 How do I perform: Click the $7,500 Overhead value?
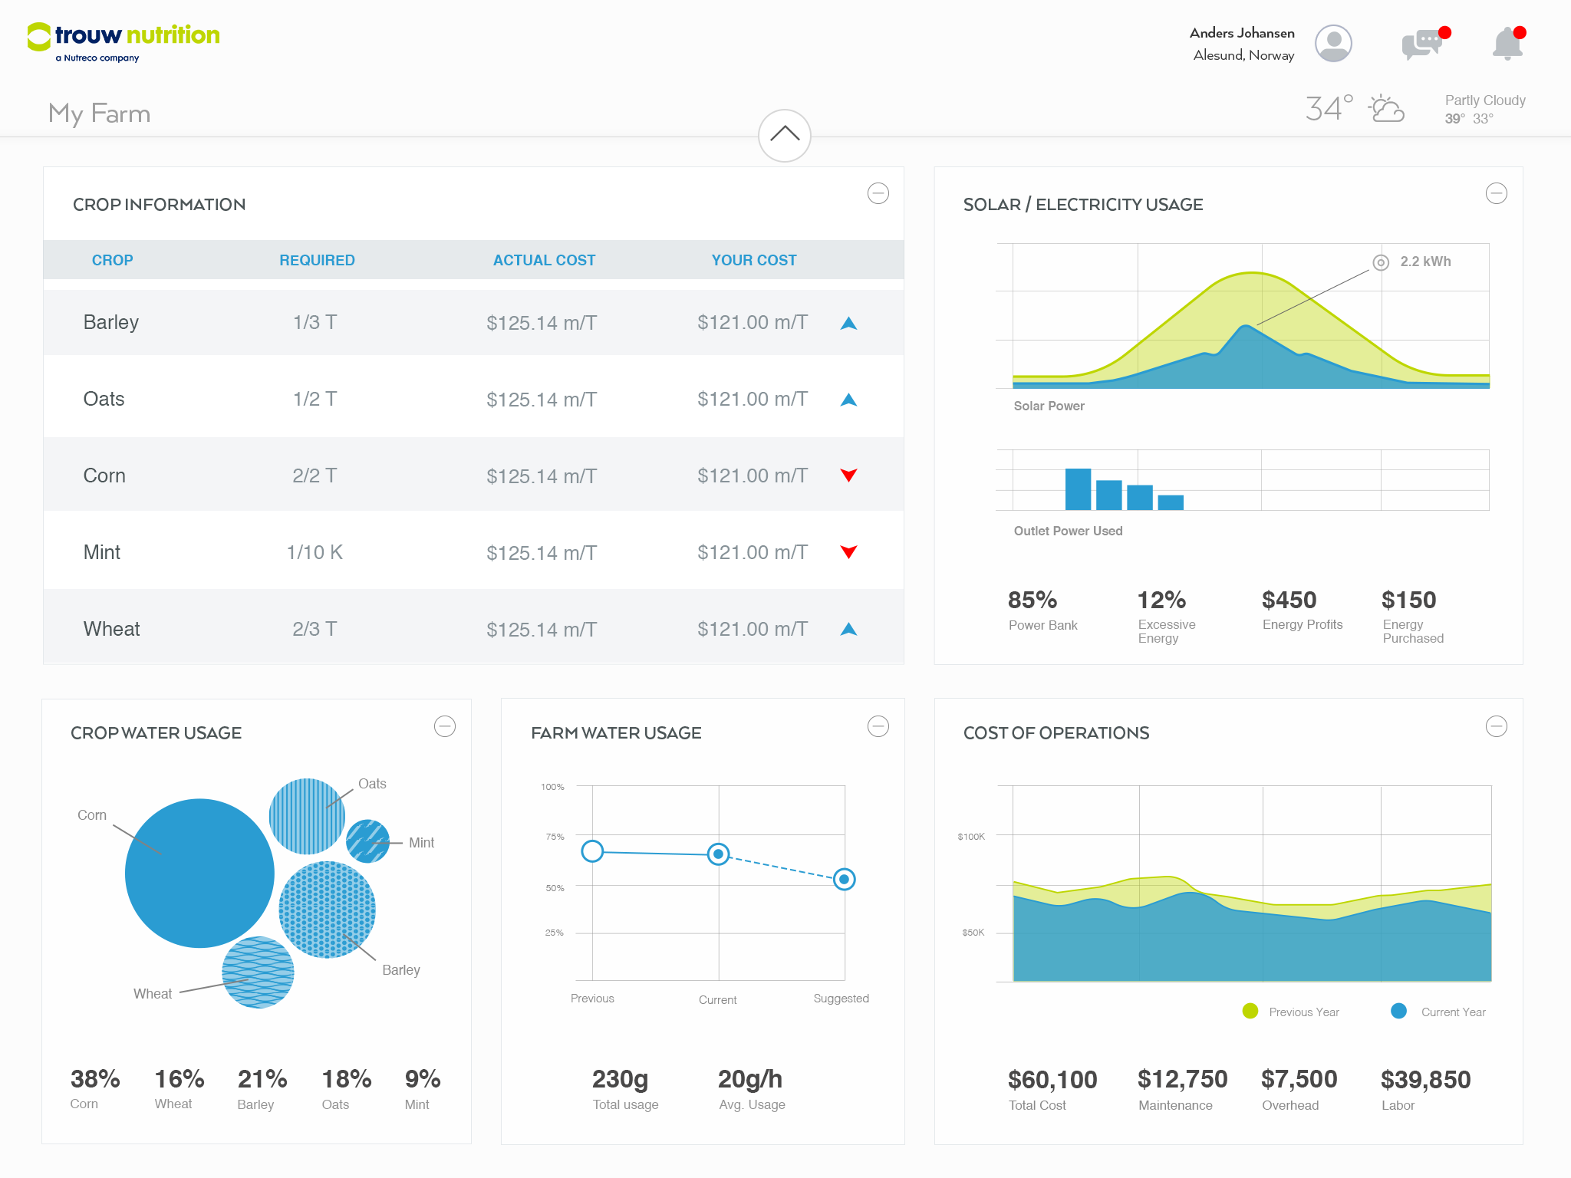click(1299, 1080)
